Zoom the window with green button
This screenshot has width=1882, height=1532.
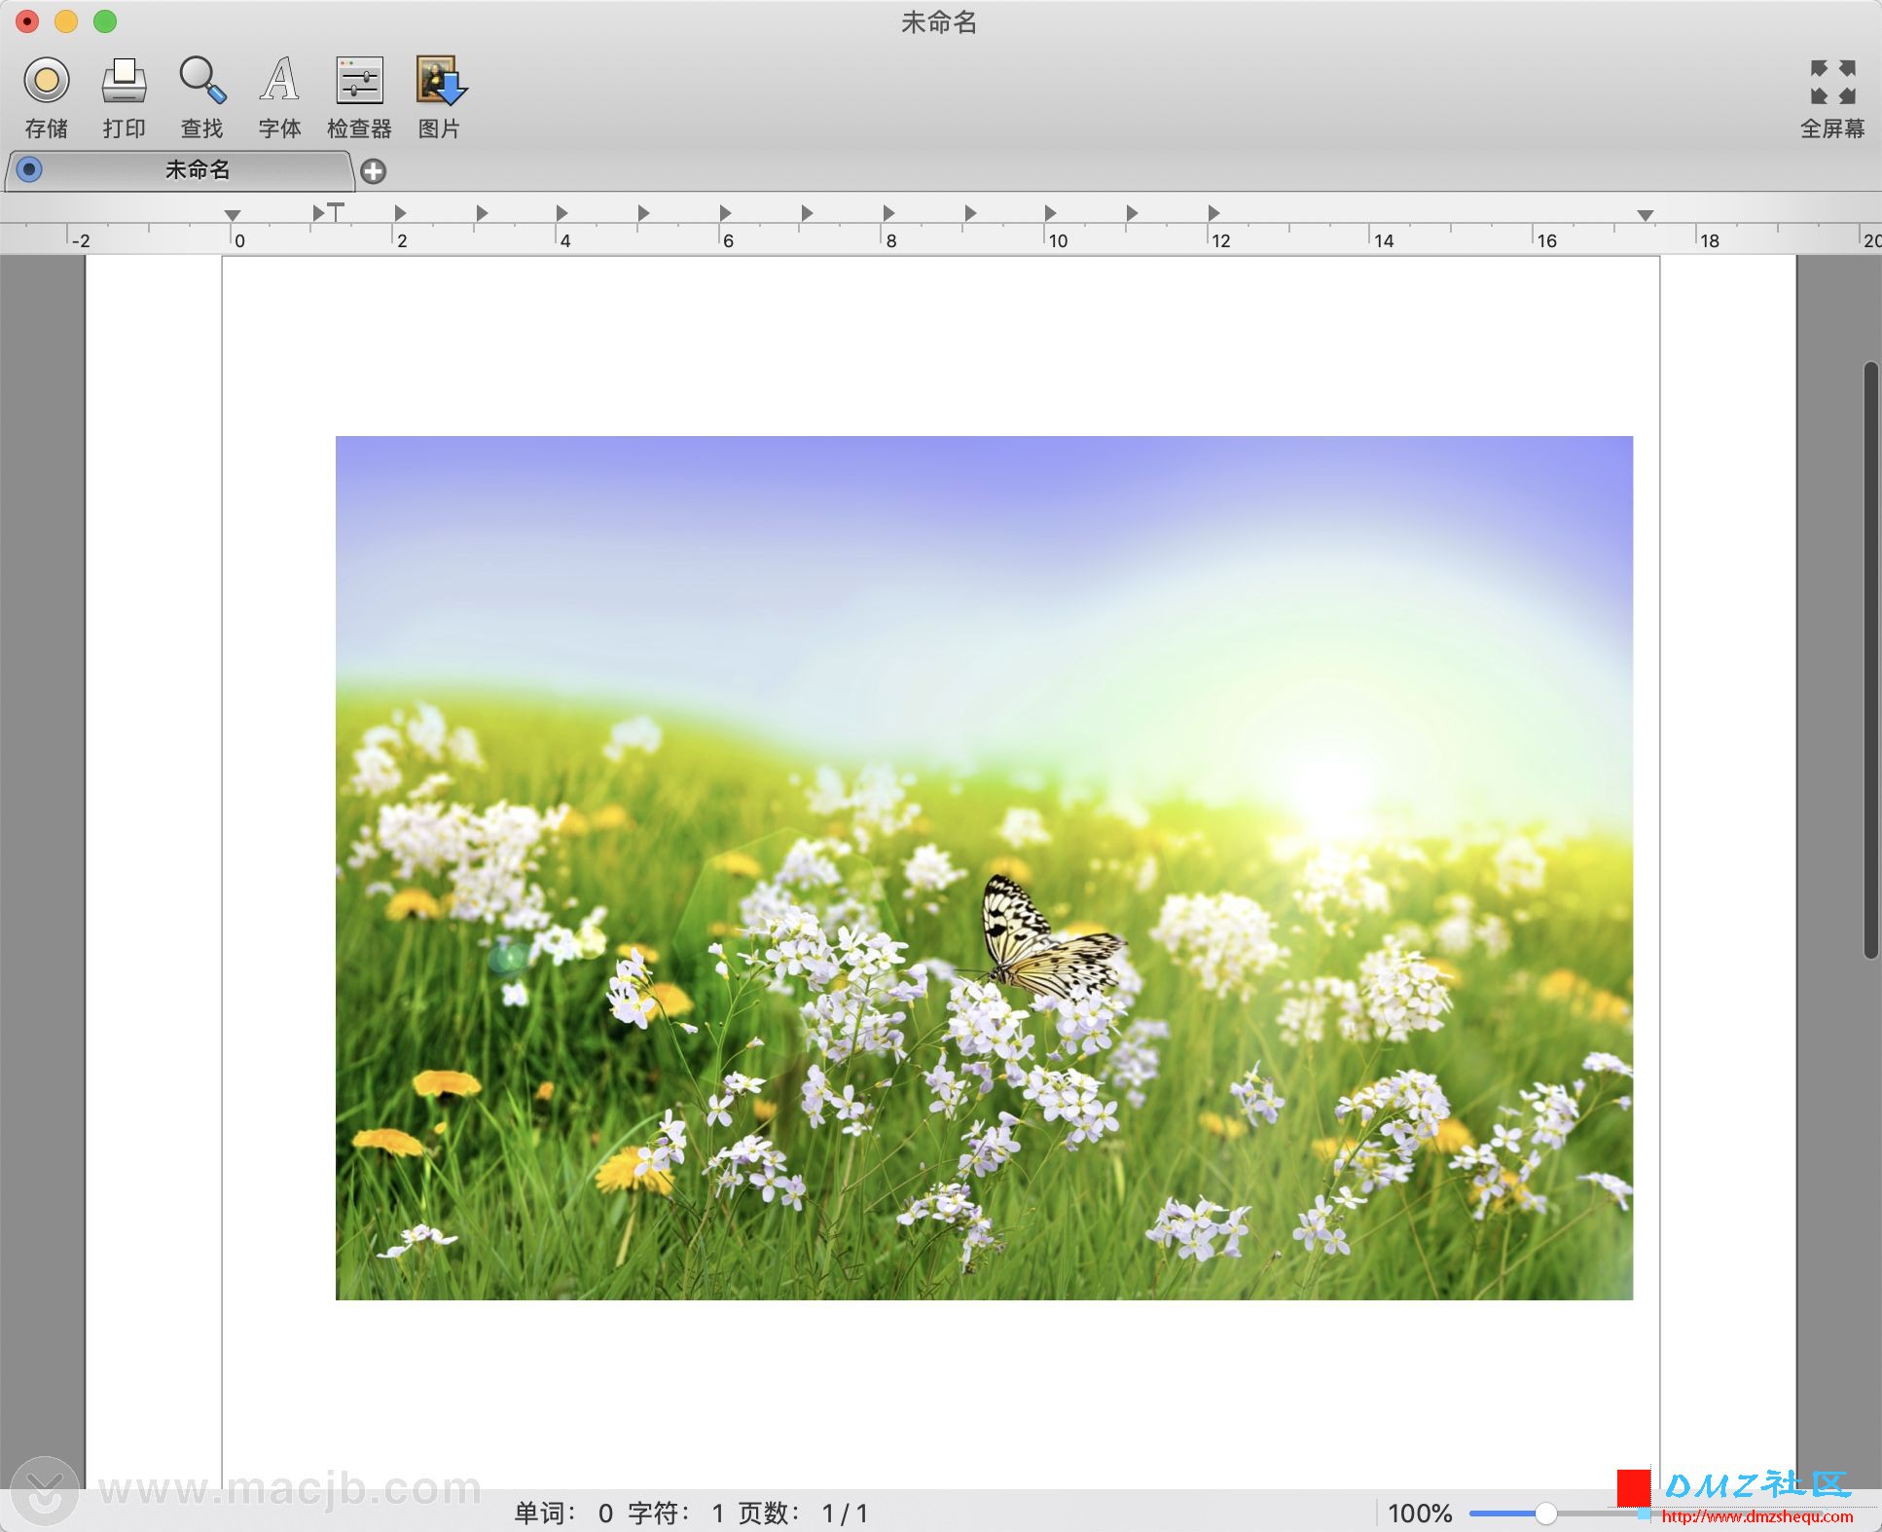tap(105, 20)
